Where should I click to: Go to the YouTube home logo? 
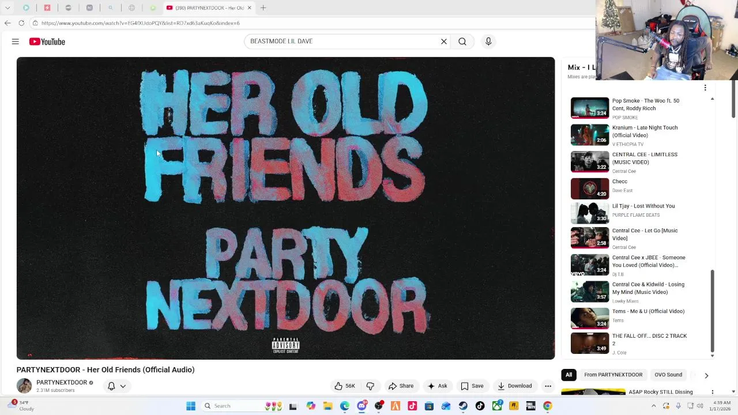pyautogui.click(x=47, y=41)
